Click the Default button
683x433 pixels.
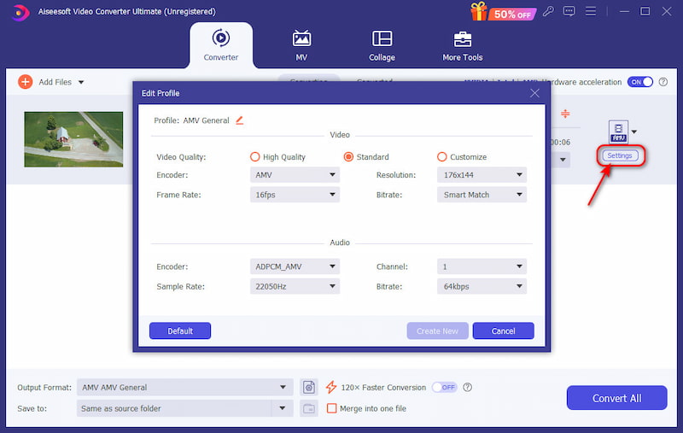(x=180, y=331)
